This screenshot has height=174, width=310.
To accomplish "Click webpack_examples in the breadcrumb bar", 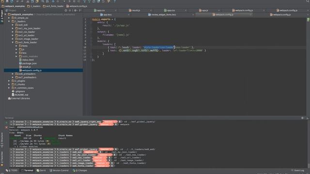I will pyautogui.click(x=13, y=6).
